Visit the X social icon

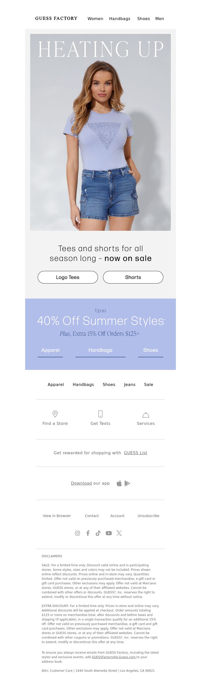pos(119,533)
